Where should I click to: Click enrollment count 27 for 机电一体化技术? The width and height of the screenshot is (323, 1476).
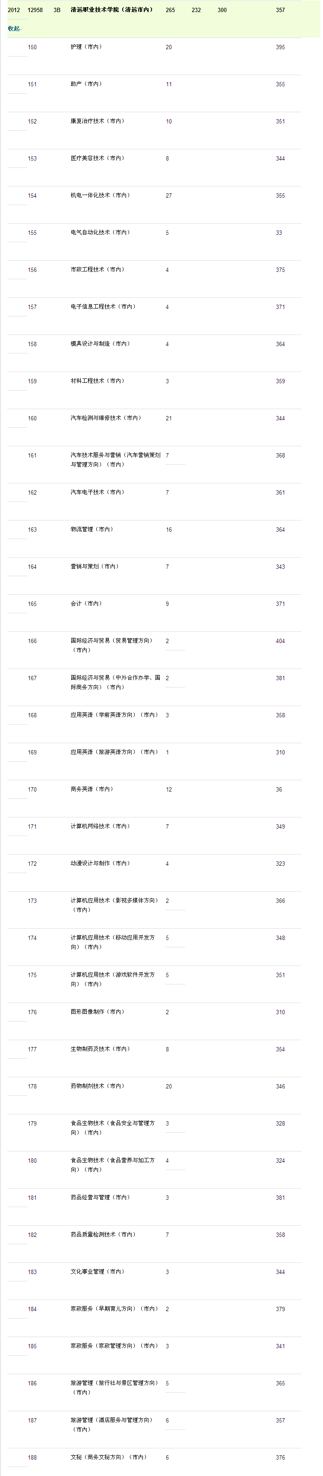(169, 196)
